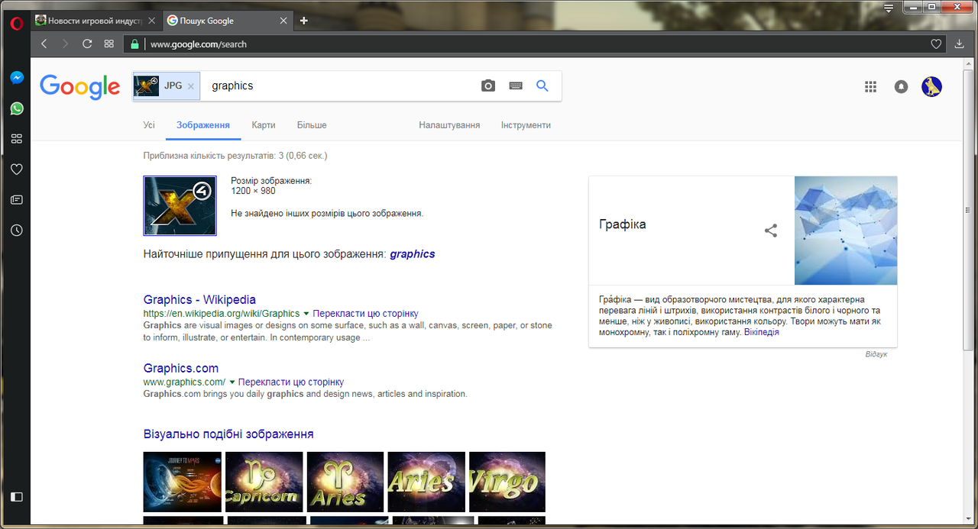Translate the Wikipedia result page
The image size is (978, 529).
[365, 314]
